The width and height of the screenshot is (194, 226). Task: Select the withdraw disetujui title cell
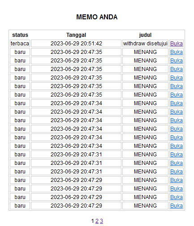(x=145, y=44)
